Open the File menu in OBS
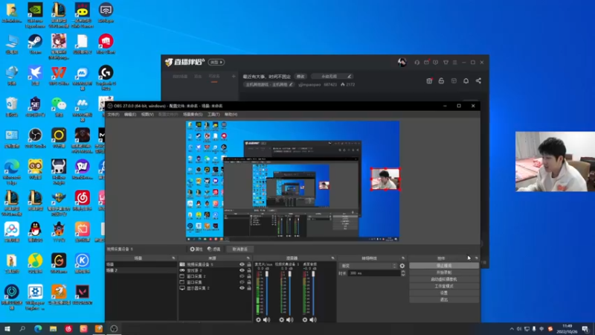 point(113,115)
